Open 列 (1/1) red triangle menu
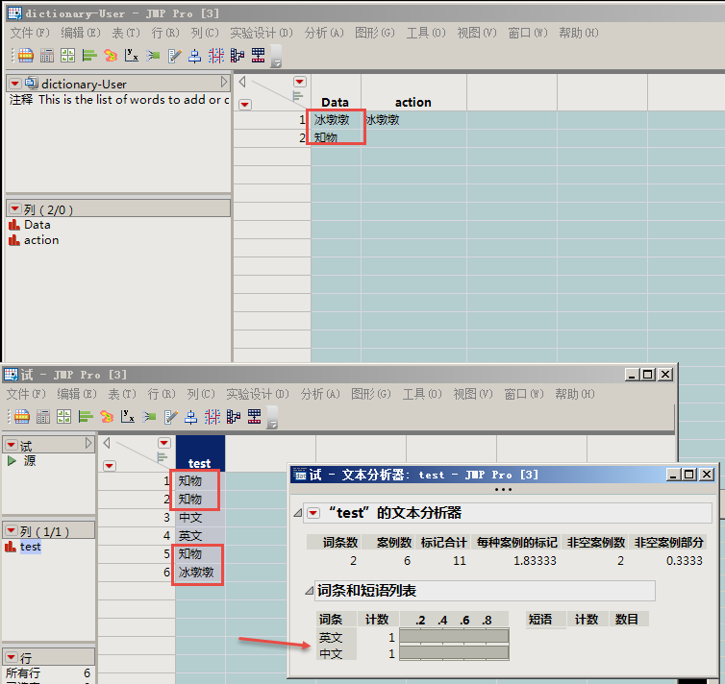This screenshot has width=725, height=684. point(12,531)
